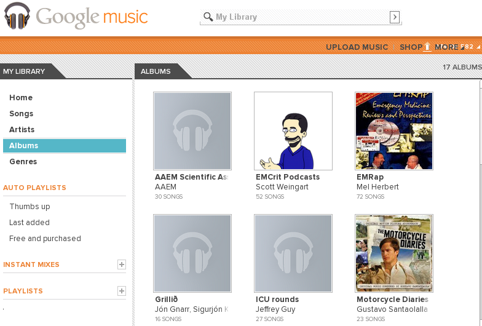Go to Home in sidebar

tap(21, 97)
